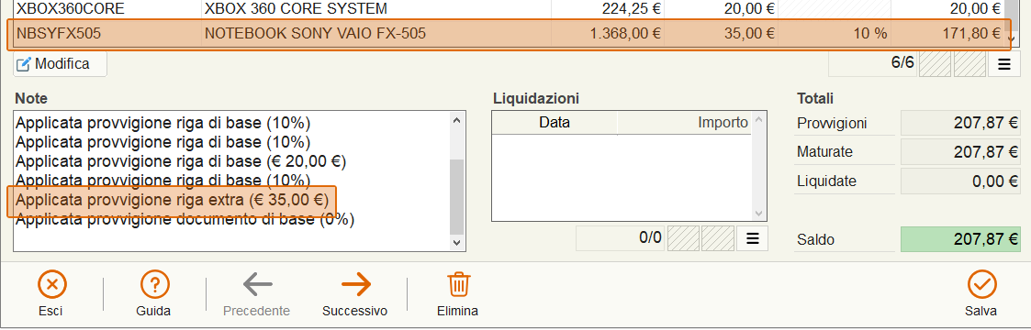The width and height of the screenshot is (1031, 330).
Task: Click the Modifica edit button
Action: (60, 64)
